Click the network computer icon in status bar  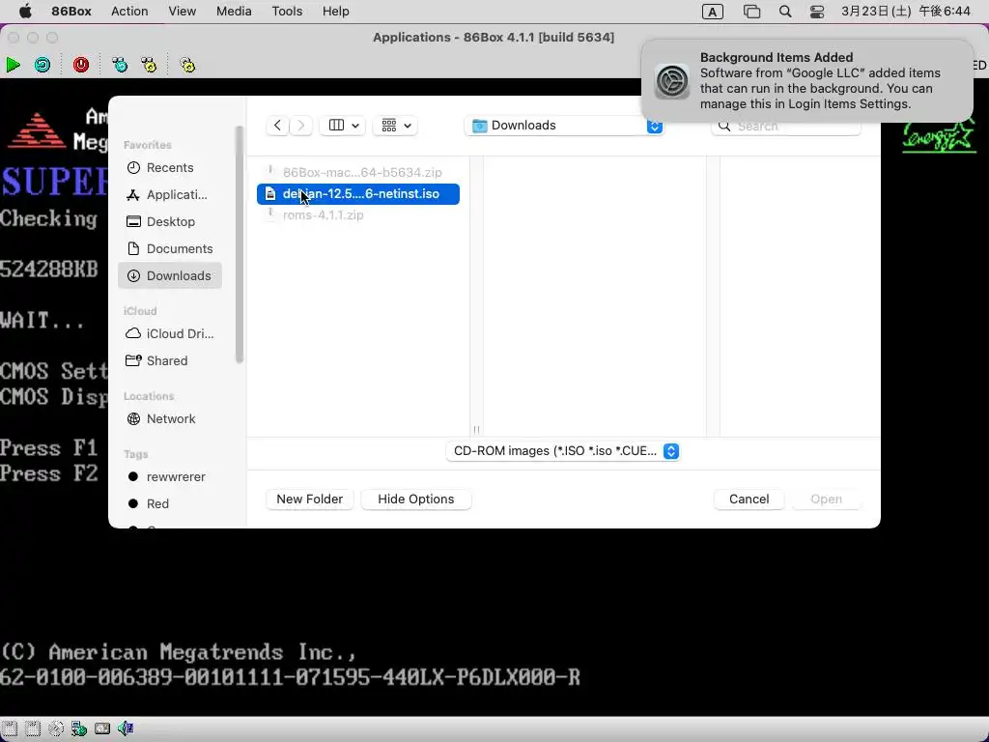[x=79, y=728]
